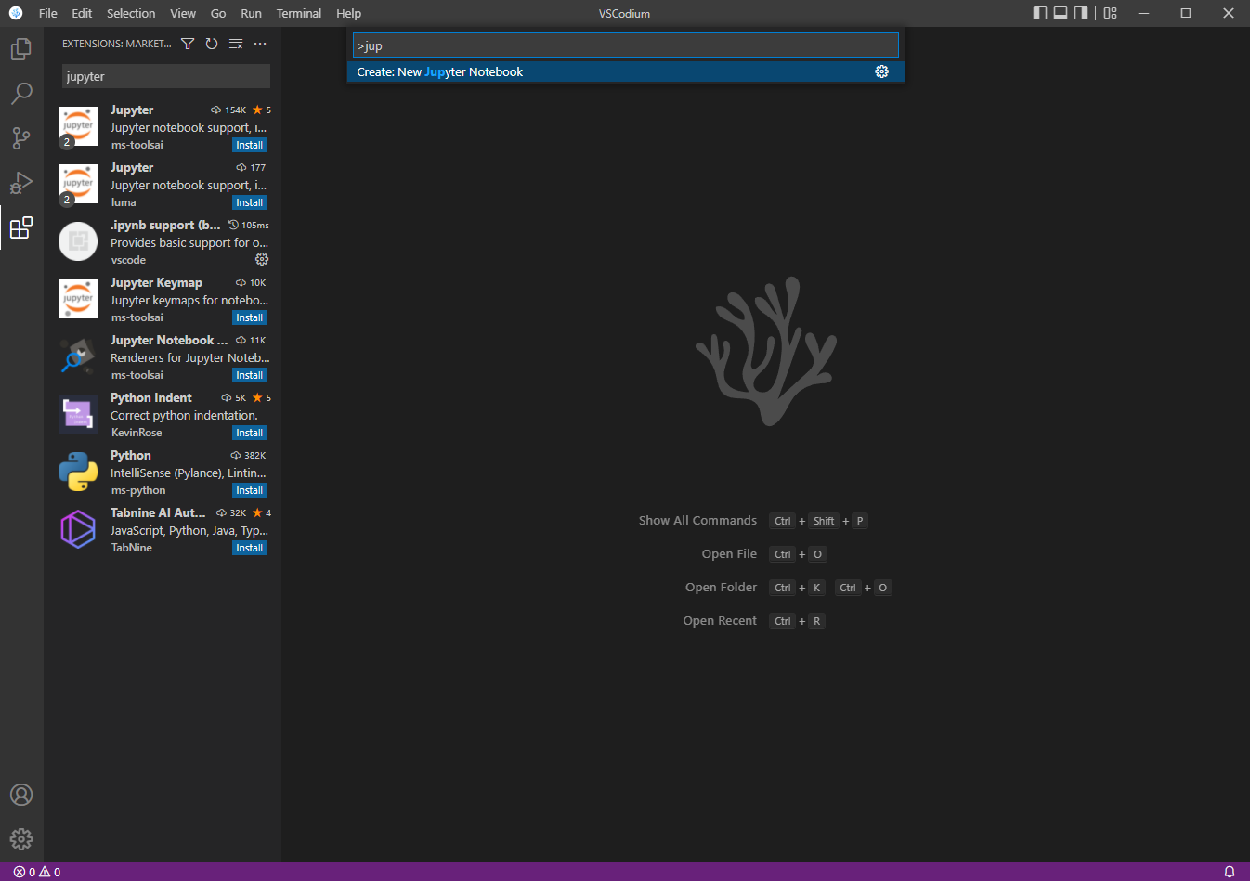The height and width of the screenshot is (881, 1250).
Task: Open the File menu
Action: [48, 13]
